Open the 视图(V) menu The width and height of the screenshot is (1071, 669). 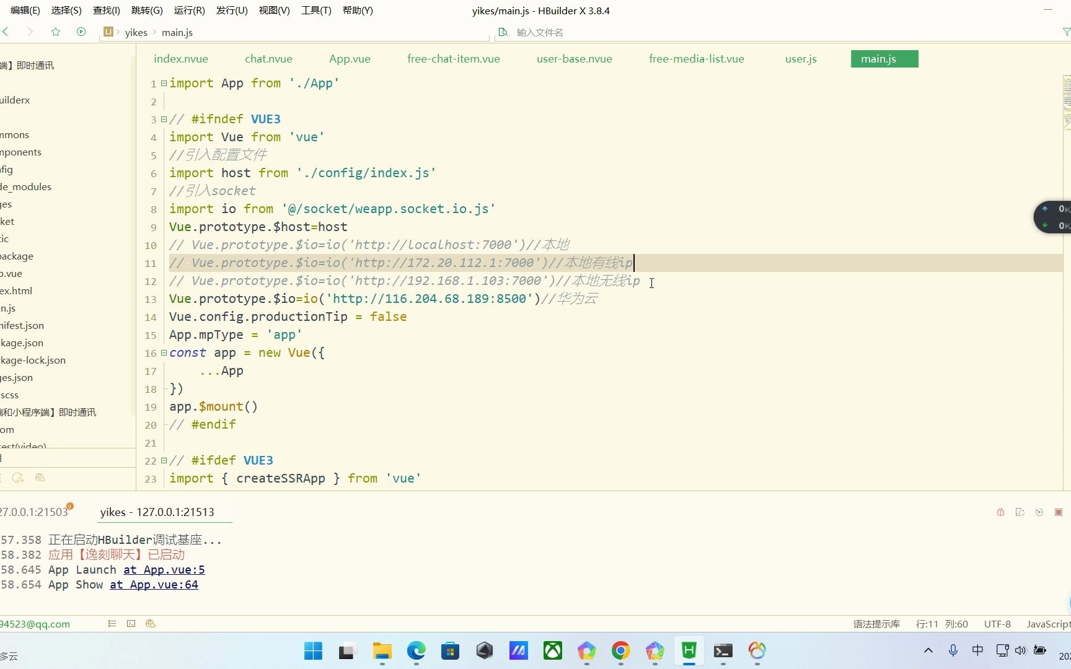[275, 11]
